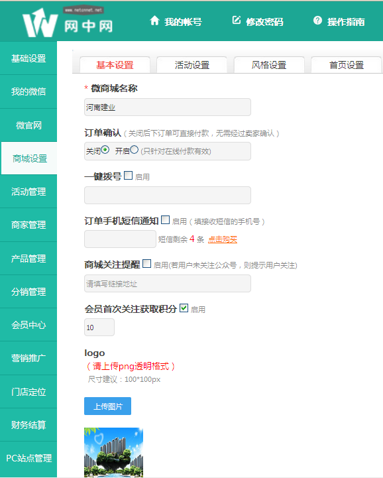Click the 上传图片 button

pyautogui.click(x=107, y=406)
